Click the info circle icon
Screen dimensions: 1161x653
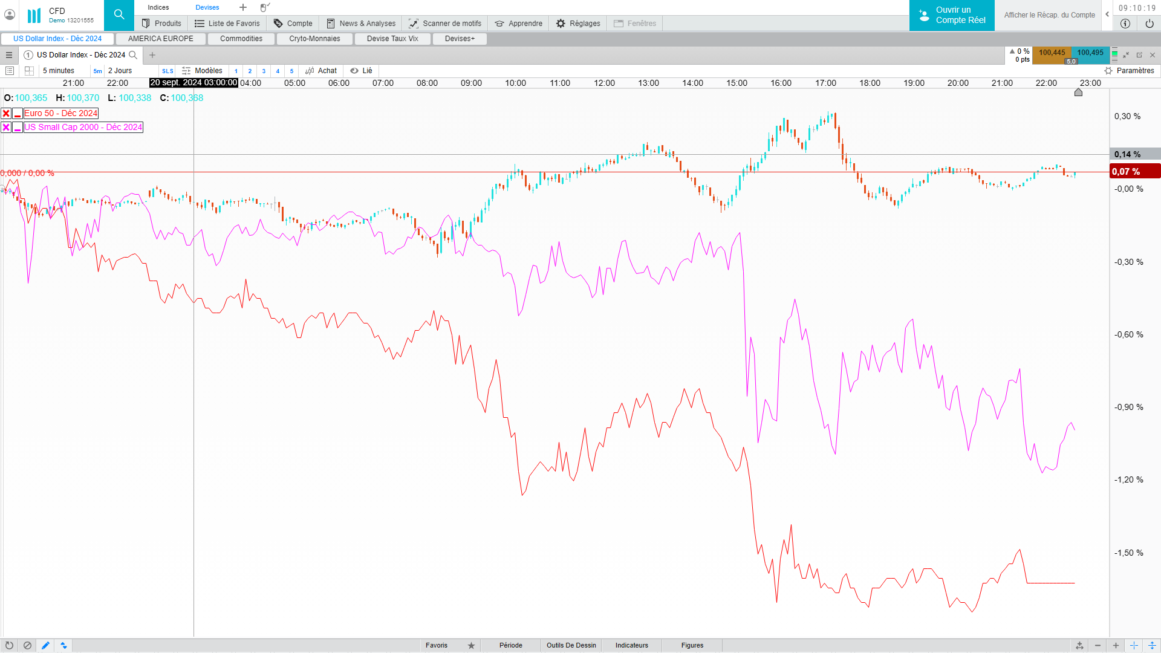point(1125,23)
